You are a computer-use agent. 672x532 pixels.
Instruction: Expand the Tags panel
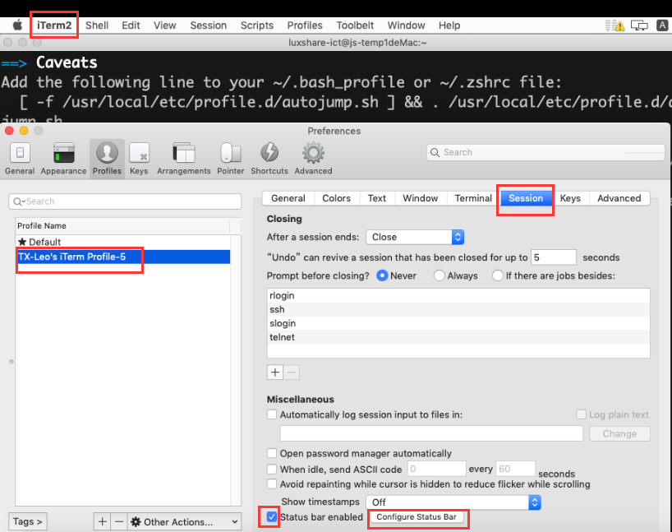click(28, 521)
